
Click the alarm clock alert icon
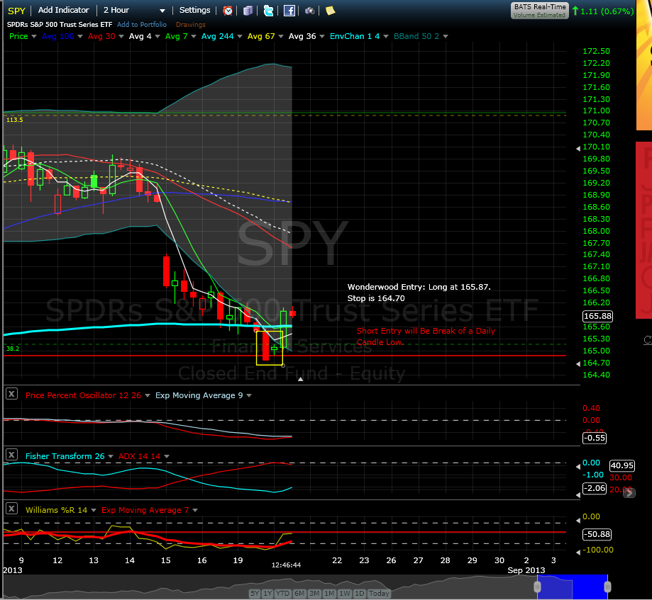(x=228, y=11)
